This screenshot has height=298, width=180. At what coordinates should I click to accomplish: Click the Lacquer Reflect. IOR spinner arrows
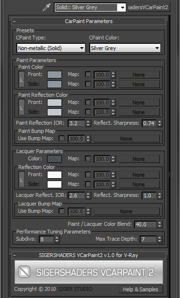[x=88, y=195]
